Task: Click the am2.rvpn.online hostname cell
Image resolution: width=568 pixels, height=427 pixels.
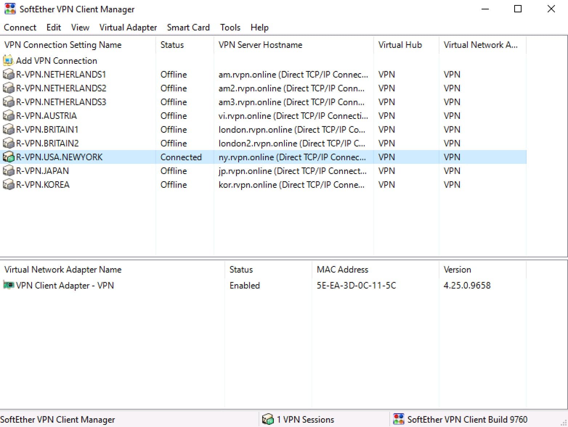Action: [x=291, y=88]
